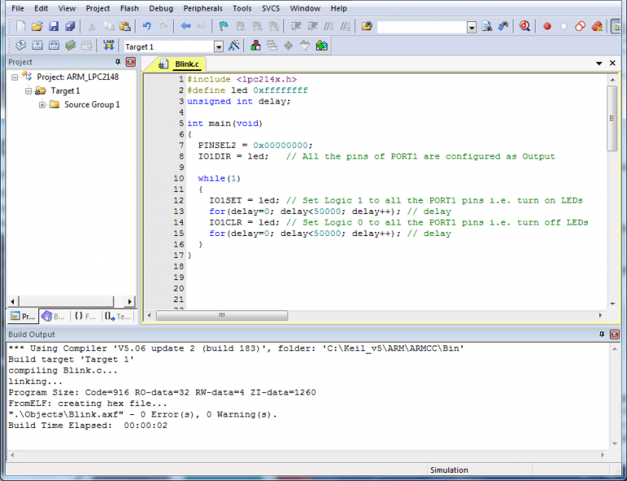Click the Download to flash LOAD icon
The width and height of the screenshot is (627, 481).
pos(109,46)
